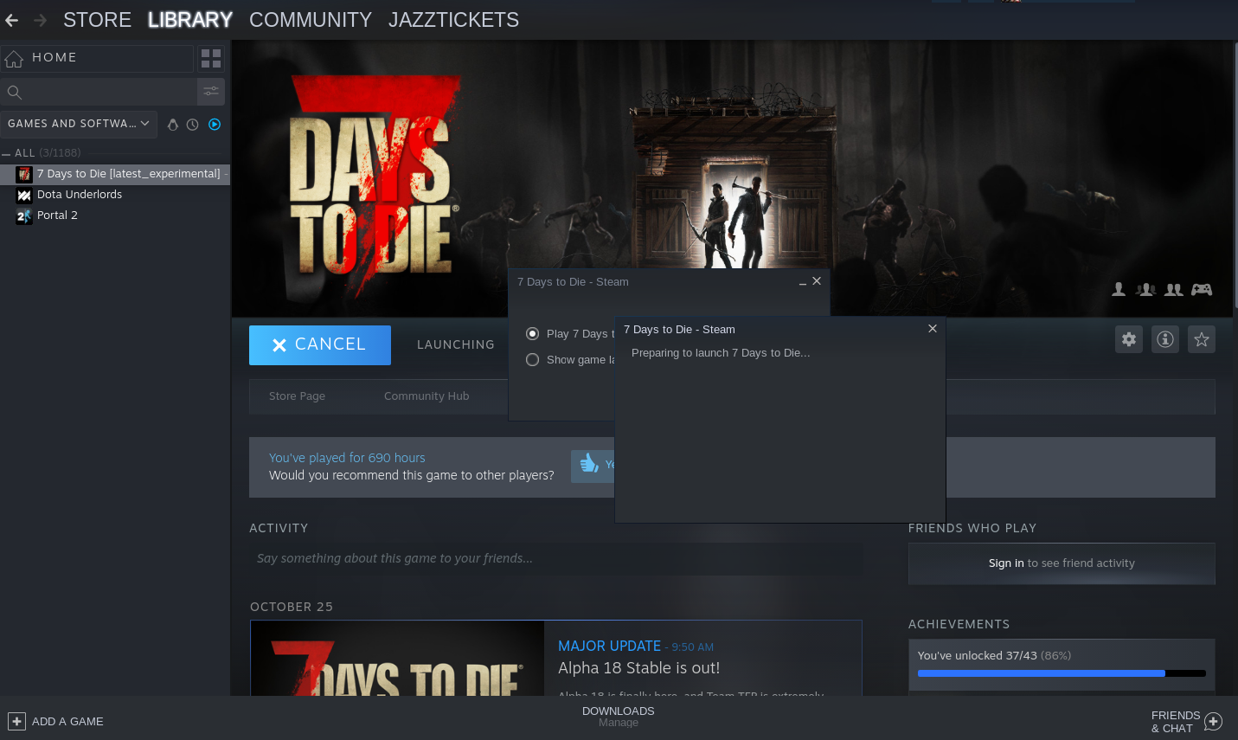Click the CANCEL launch button
The image size is (1238, 740).
[x=320, y=345]
